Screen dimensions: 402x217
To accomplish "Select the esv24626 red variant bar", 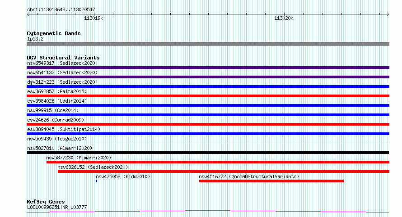I will point(208,124).
